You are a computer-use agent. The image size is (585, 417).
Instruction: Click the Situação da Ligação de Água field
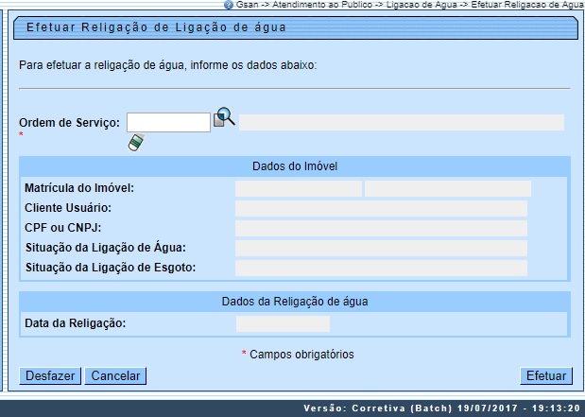(x=381, y=248)
